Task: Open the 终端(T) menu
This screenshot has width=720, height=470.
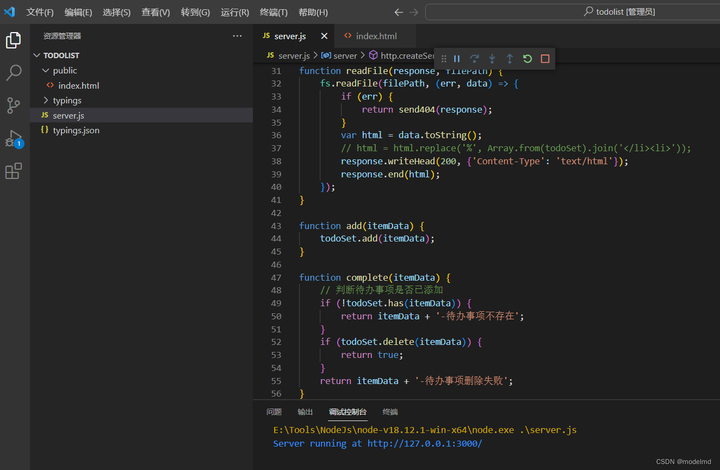Action: click(274, 12)
